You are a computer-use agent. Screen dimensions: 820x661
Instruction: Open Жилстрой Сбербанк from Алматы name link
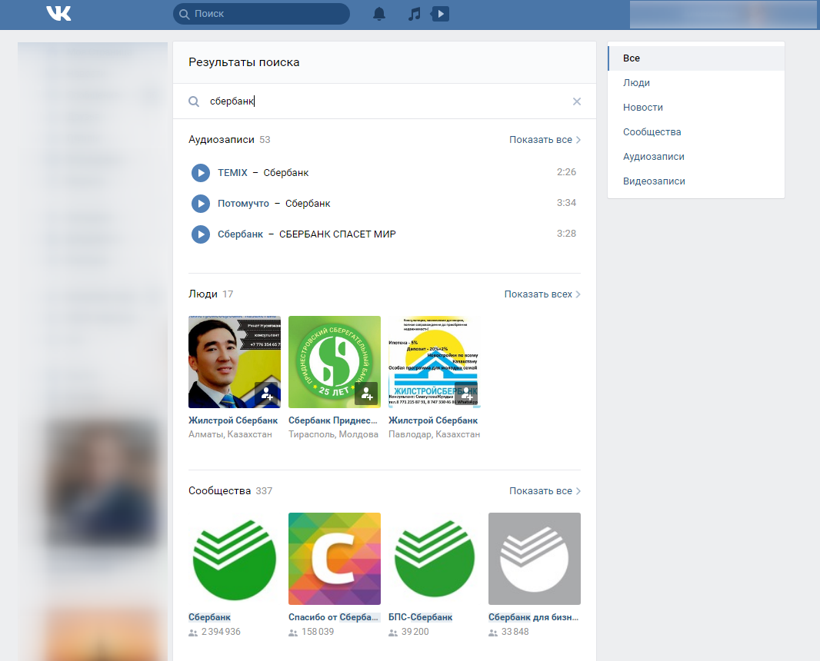[x=233, y=420]
